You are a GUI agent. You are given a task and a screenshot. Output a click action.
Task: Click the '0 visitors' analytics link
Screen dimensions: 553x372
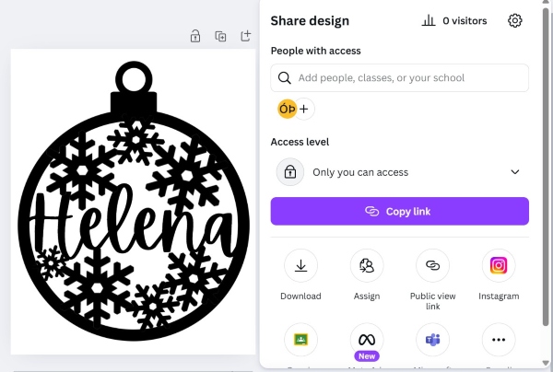click(x=455, y=20)
